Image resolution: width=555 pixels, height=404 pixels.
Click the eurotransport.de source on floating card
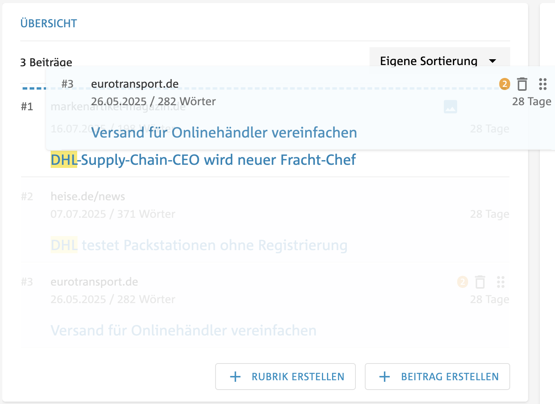tap(135, 84)
